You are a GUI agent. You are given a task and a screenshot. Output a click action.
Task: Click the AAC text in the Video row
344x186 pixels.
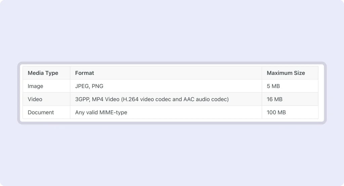click(189, 99)
